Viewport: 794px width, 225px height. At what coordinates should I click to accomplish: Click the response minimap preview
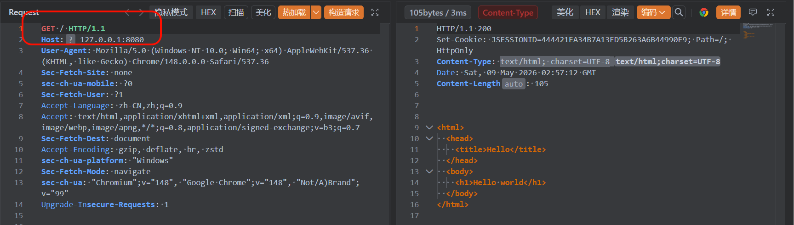757,30
